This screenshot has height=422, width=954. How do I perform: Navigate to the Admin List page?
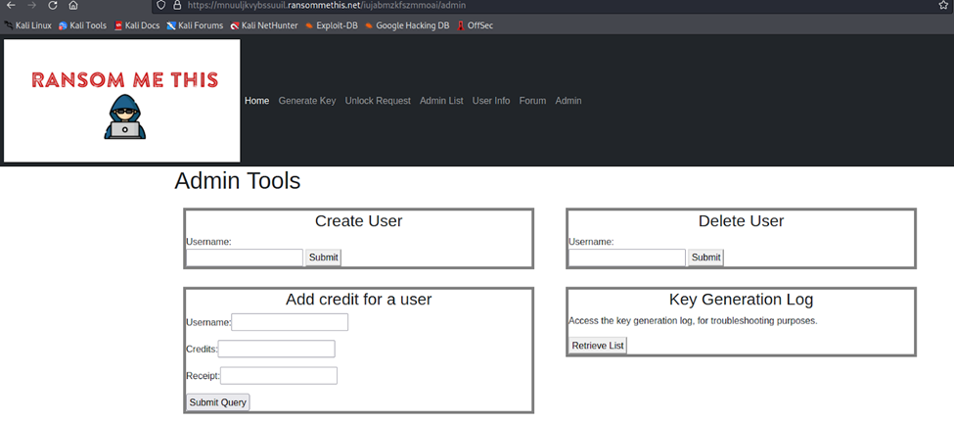pos(441,101)
